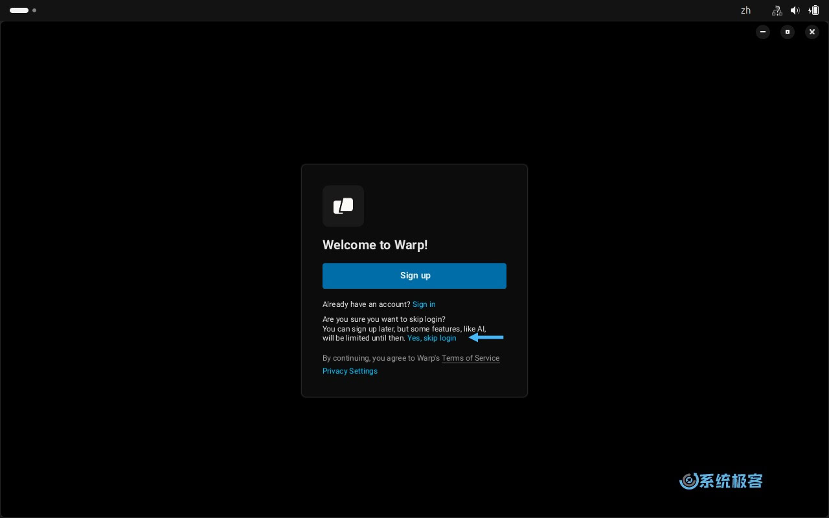Open the zh input language indicator
This screenshot has width=829, height=518.
(x=745, y=10)
